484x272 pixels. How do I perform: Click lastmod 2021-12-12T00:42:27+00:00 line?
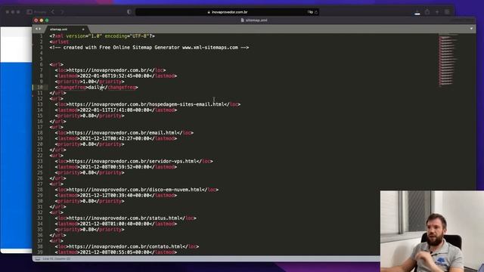116,138
